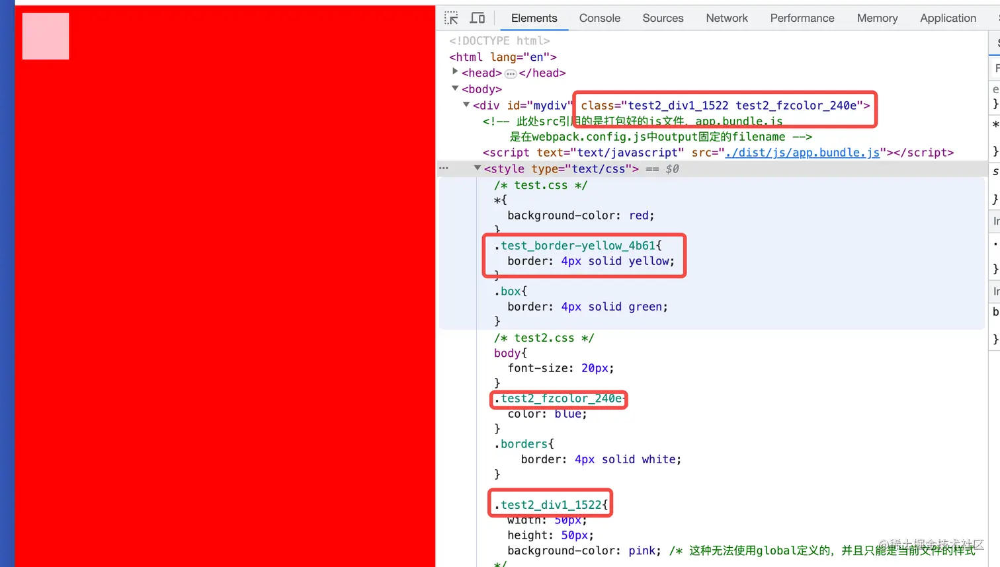Viewport: 1000px width, 567px height.
Task: Follow the ./dist/js/app.bundle.js link
Action: (x=802, y=153)
